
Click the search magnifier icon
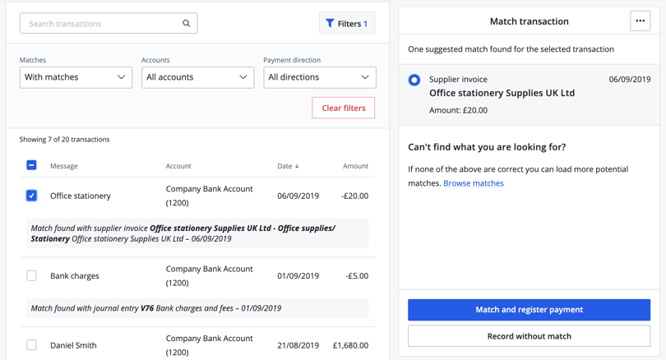[187, 24]
